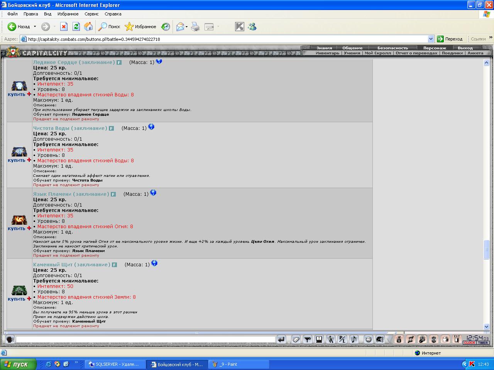494x370 pixels.
Task: Open the Мой Скролл link
Action: (x=378, y=53)
